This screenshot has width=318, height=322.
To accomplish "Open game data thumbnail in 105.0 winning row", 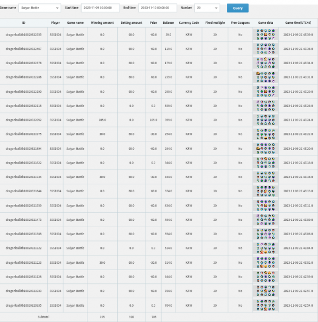I will tap(266, 120).
